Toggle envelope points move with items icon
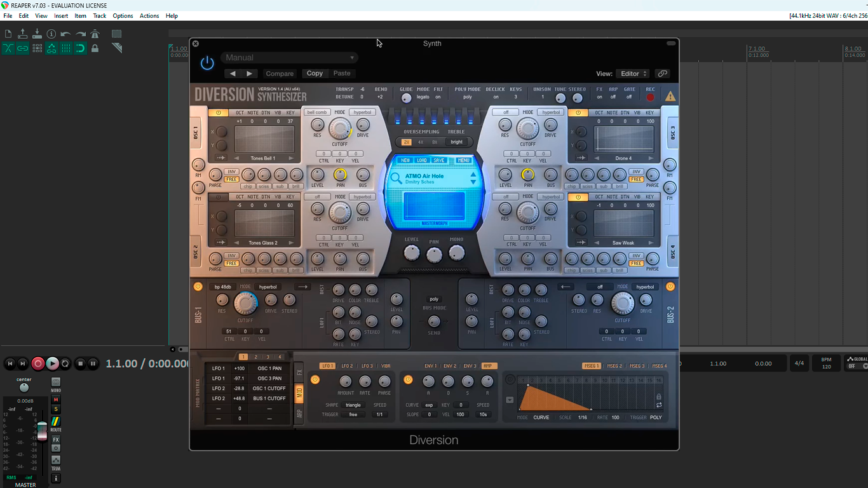The height and width of the screenshot is (488, 868). pyautogui.click(x=51, y=48)
